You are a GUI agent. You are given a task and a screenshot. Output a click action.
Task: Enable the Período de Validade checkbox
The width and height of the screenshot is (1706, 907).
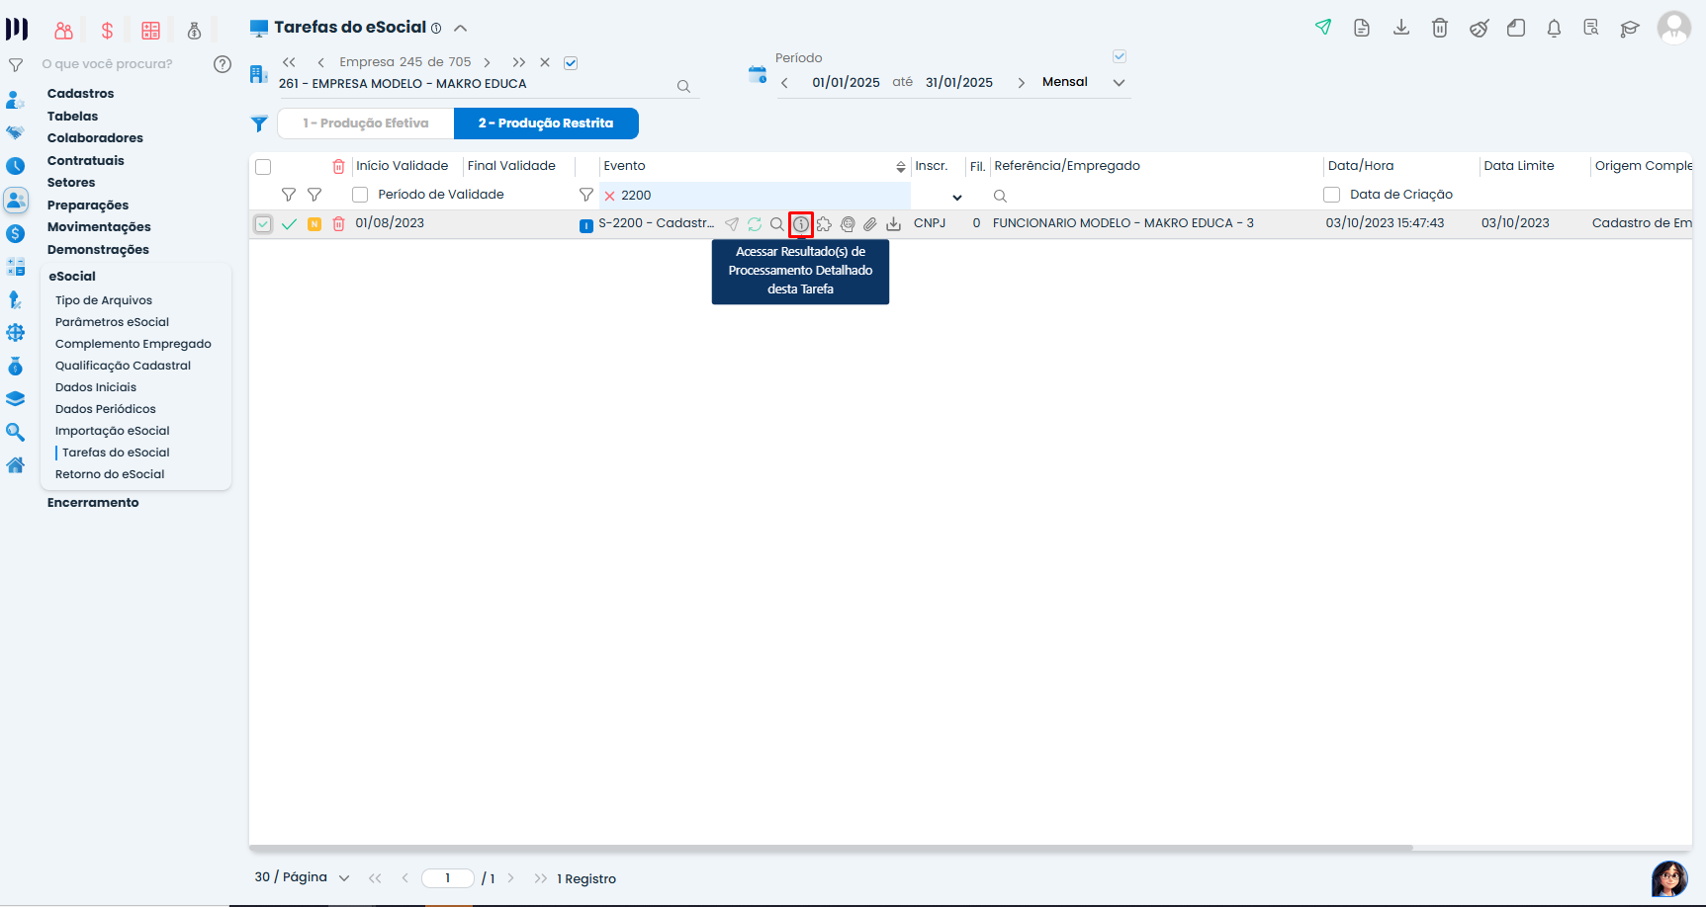360,195
